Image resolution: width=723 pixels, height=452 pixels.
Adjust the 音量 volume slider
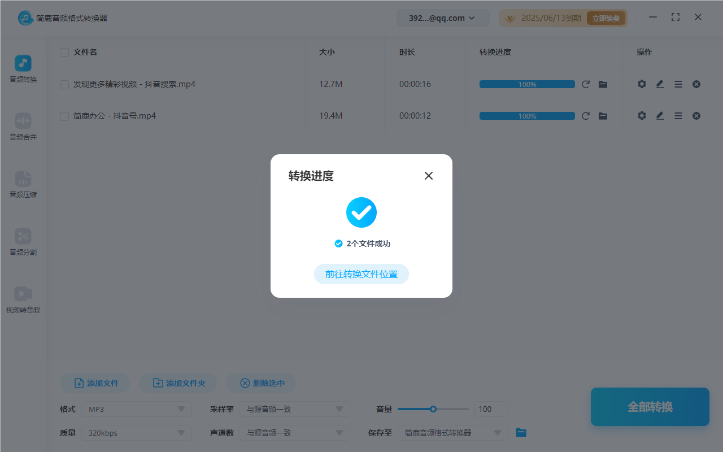pos(433,408)
